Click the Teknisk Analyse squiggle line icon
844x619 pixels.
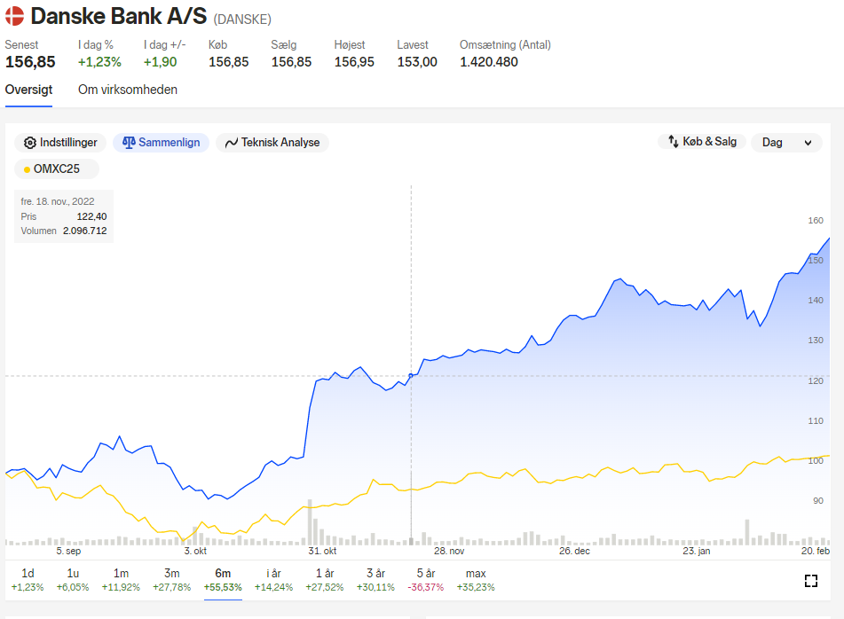[x=232, y=143]
